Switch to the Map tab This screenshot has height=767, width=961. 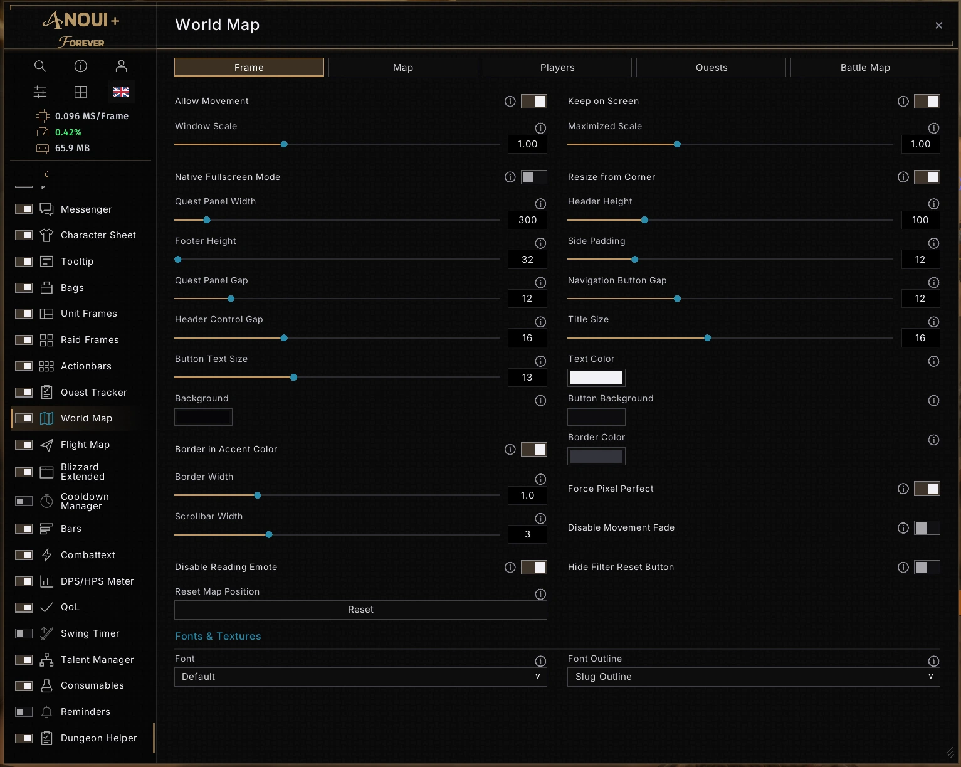(x=403, y=68)
